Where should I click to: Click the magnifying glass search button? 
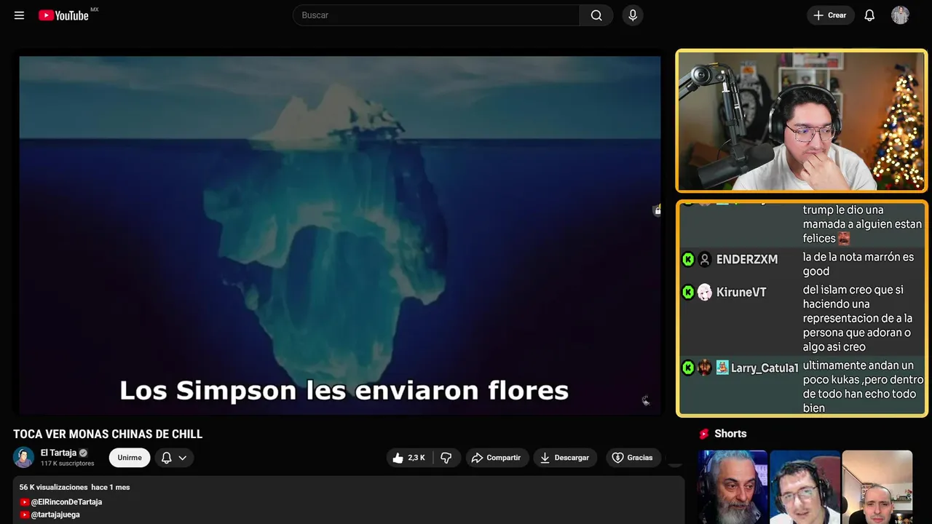[x=596, y=15]
